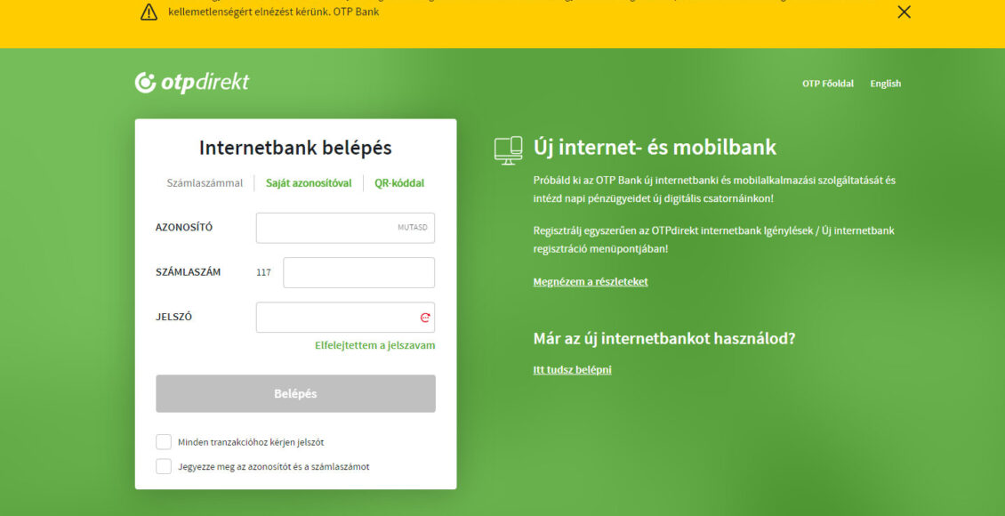Select the Saját azonosítóval login tab
The image size is (1005, 516).
click(309, 183)
